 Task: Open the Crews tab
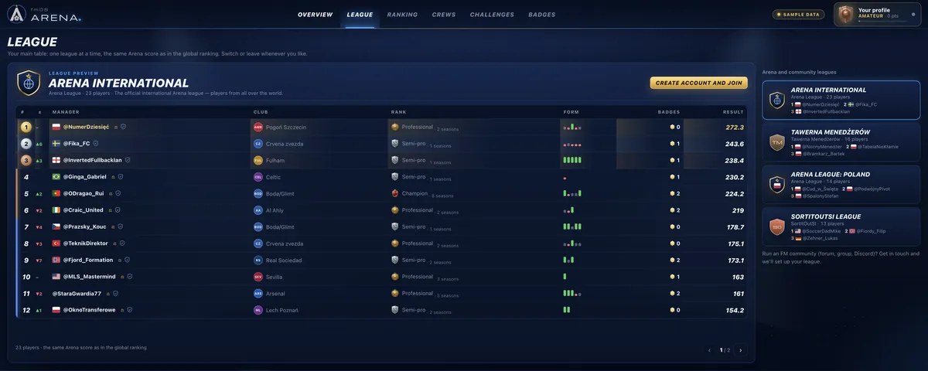tap(444, 15)
